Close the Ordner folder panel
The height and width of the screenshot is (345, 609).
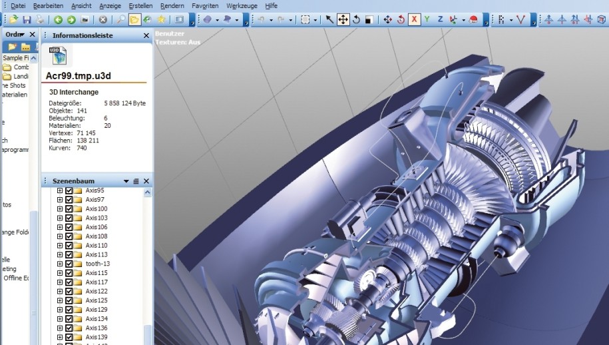[33, 34]
